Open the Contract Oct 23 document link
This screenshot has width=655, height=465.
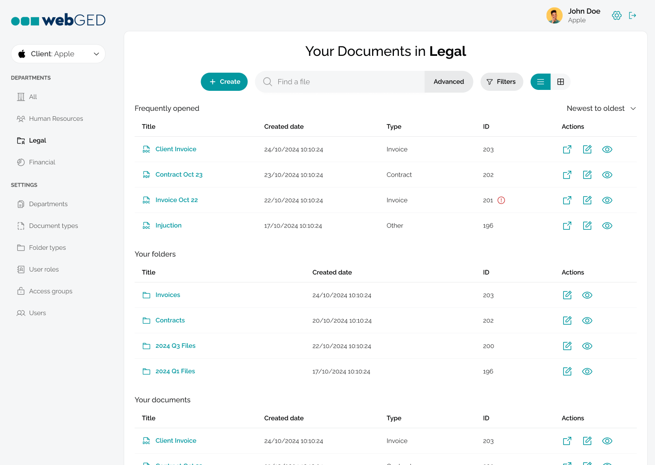tap(179, 174)
